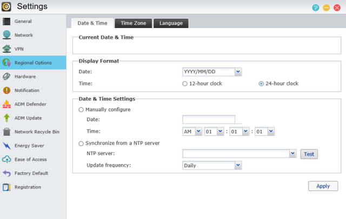
Task: Click the manual Date input field
Action: point(208,120)
